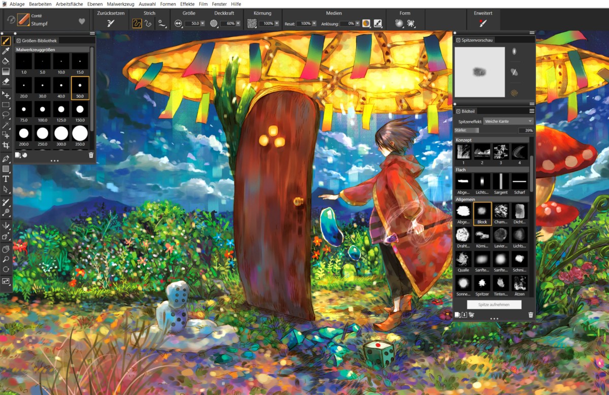Toggle the heart favorite for the Conté Stumpf brush
The image size is (609, 395).
tap(82, 21)
